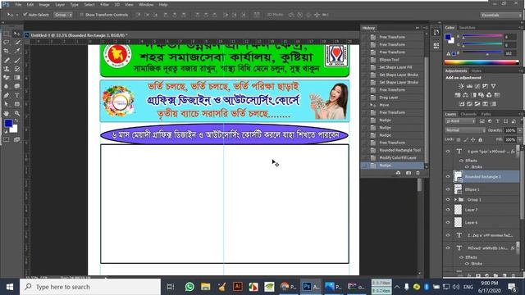Viewport: 525px width, 295px height.
Task: Add Levels adjustment
Action: (x=469, y=86)
